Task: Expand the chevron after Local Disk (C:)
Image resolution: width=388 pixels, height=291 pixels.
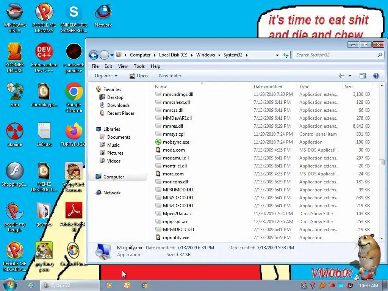Action: click(192, 55)
